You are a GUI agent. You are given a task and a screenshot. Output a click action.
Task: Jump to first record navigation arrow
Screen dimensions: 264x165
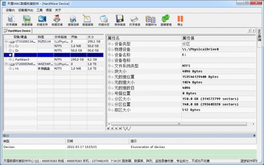point(108,128)
